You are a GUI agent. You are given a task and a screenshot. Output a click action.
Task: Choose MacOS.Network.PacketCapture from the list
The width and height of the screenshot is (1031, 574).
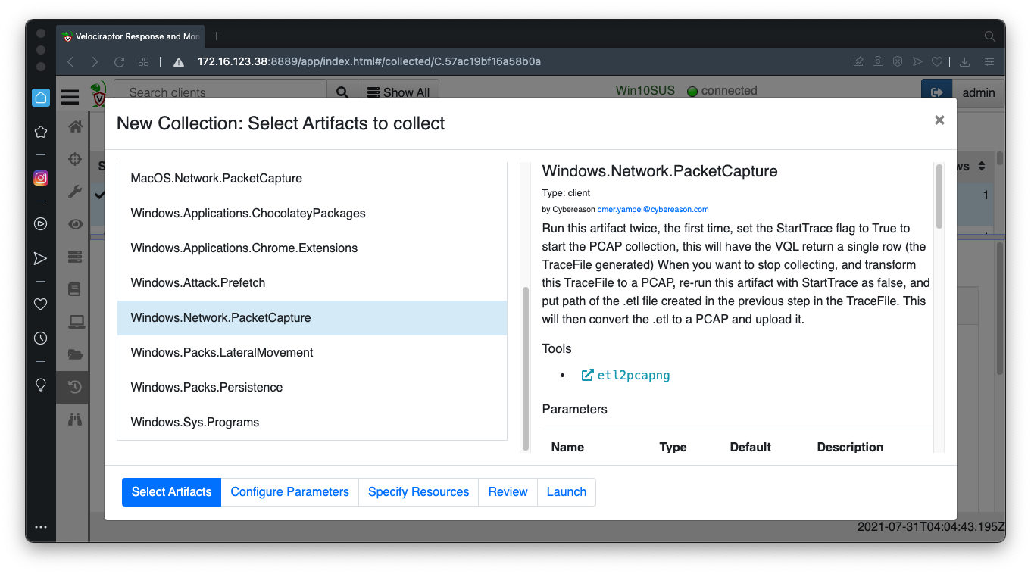point(216,178)
